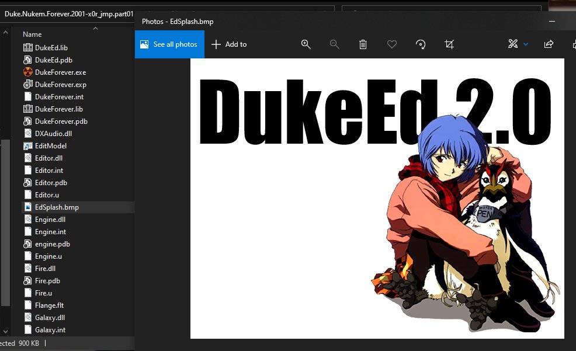Click the Editor.pdb file icon
This screenshot has height=351, width=576.
[x=28, y=182]
